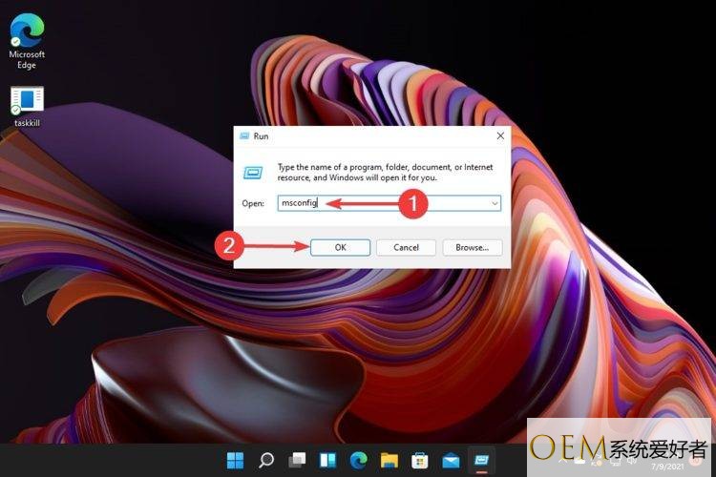Expand the Open field history dropdown
This screenshot has height=477, width=716.
[x=495, y=203]
